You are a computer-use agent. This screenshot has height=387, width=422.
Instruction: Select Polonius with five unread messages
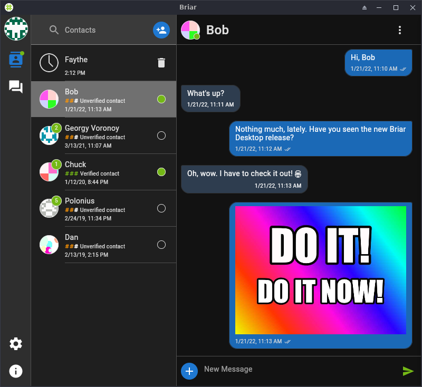coord(95,208)
